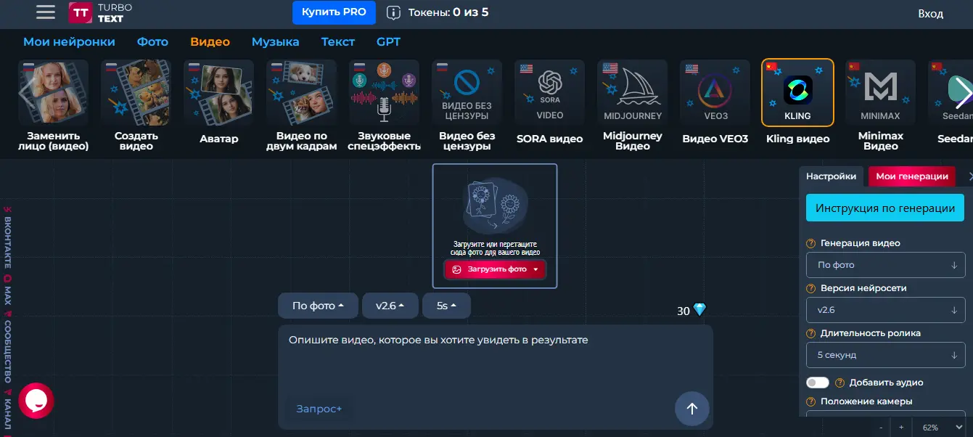Image resolution: width=973 pixels, height=437 pixels.
Task: Click the Инструкция по генерации button
Action: tap(885, 208)
